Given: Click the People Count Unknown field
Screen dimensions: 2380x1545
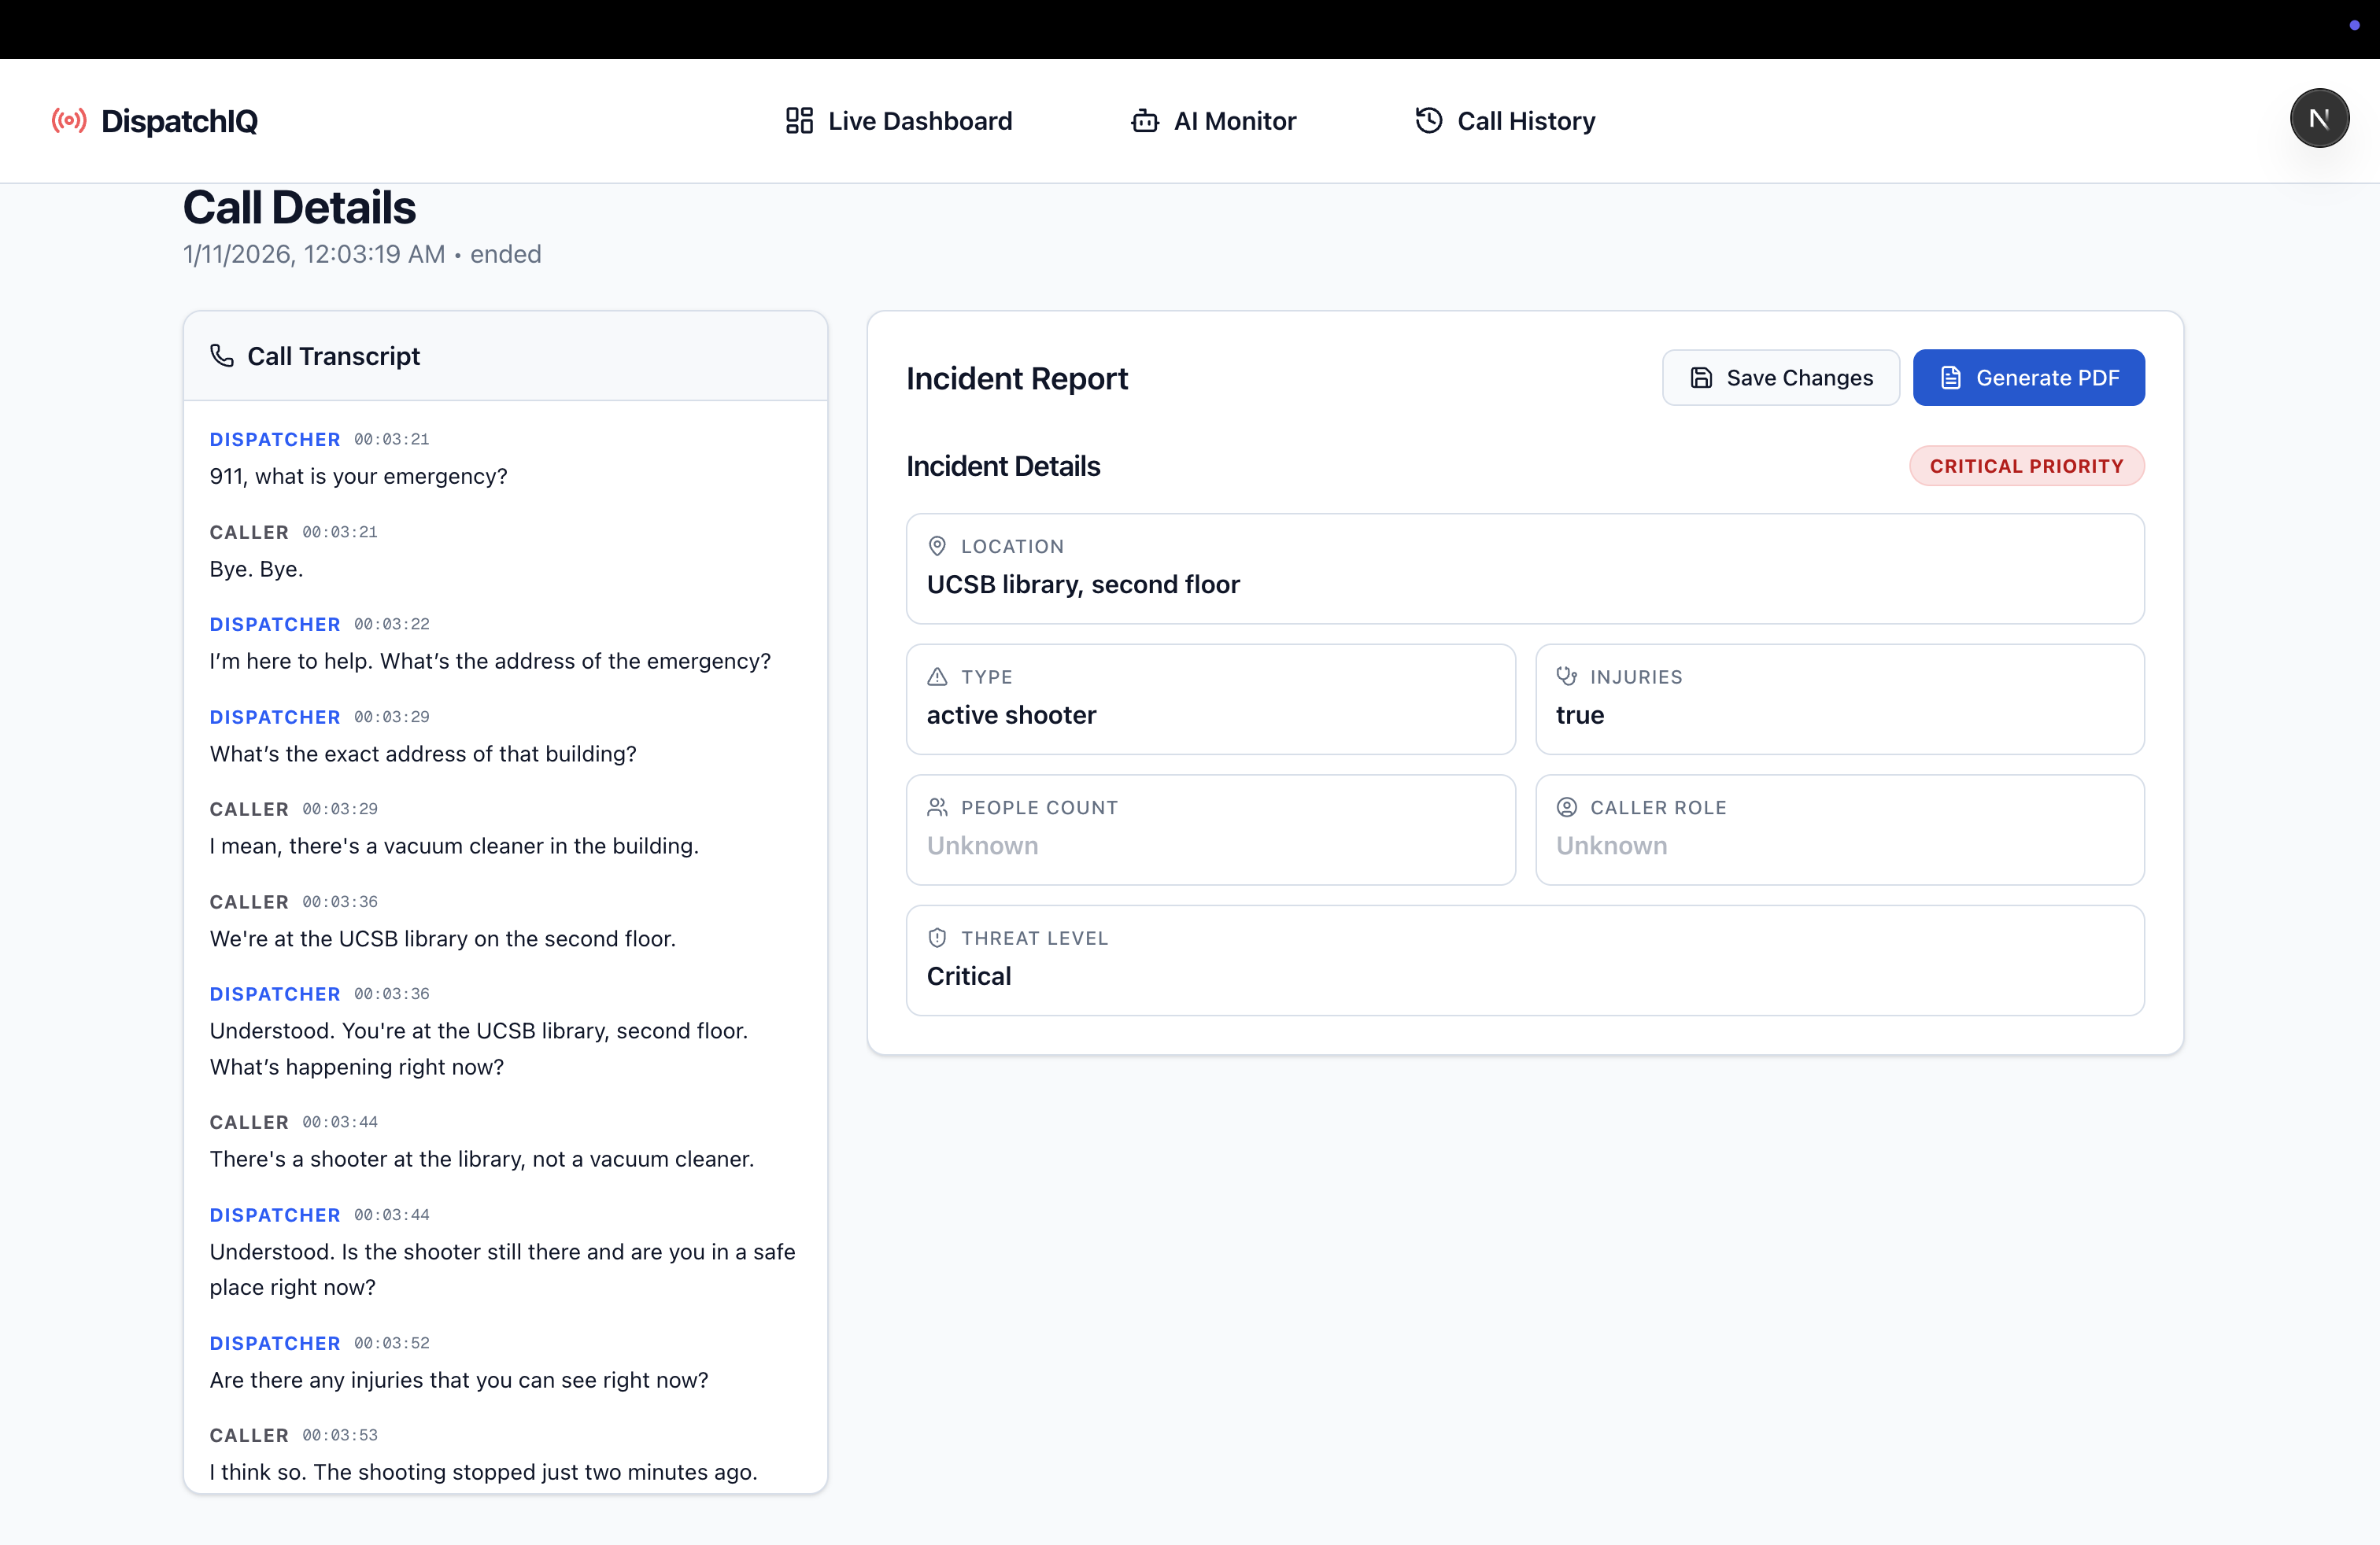Looking at the screenshot, I should (982, 846).
